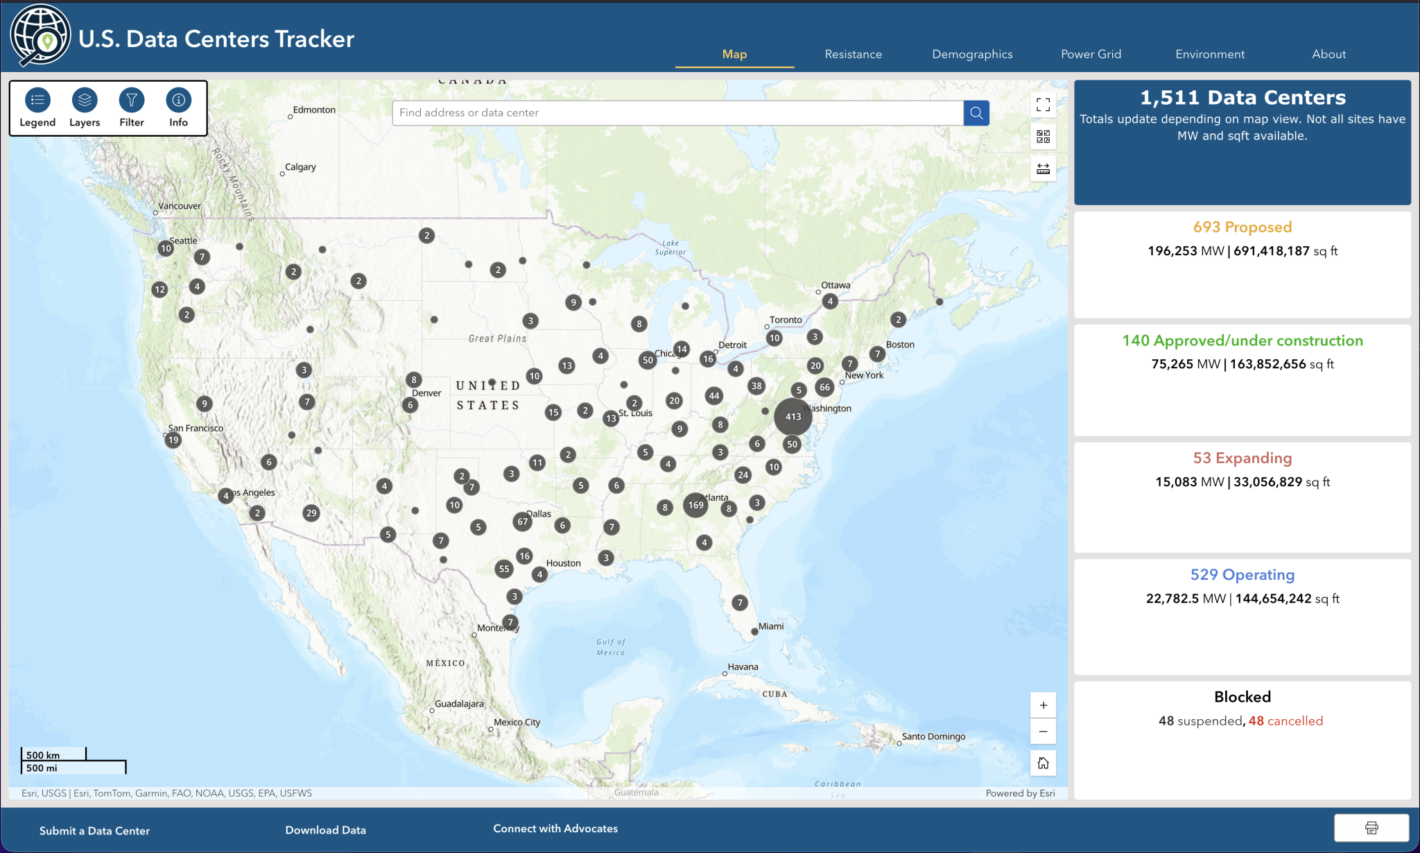The height and width of the screenshot is (853, 1420).
Task: Select the 19 cluster at San Francisco
Action: (173, 440)
